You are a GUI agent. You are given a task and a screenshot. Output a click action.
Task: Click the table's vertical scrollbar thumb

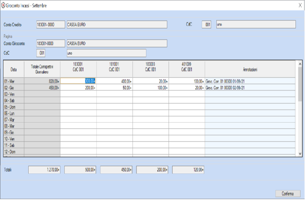[300, 84]
